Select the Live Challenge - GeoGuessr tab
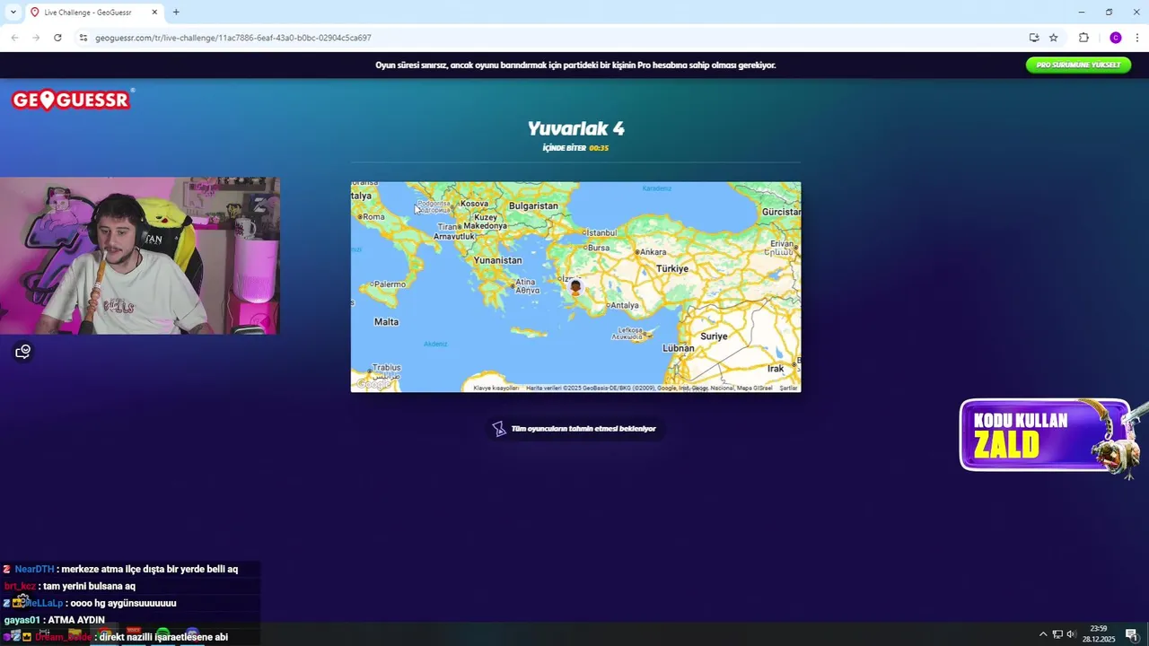Image resolution: width=1149 pixels, height=646 pixels. pos(94,13)
